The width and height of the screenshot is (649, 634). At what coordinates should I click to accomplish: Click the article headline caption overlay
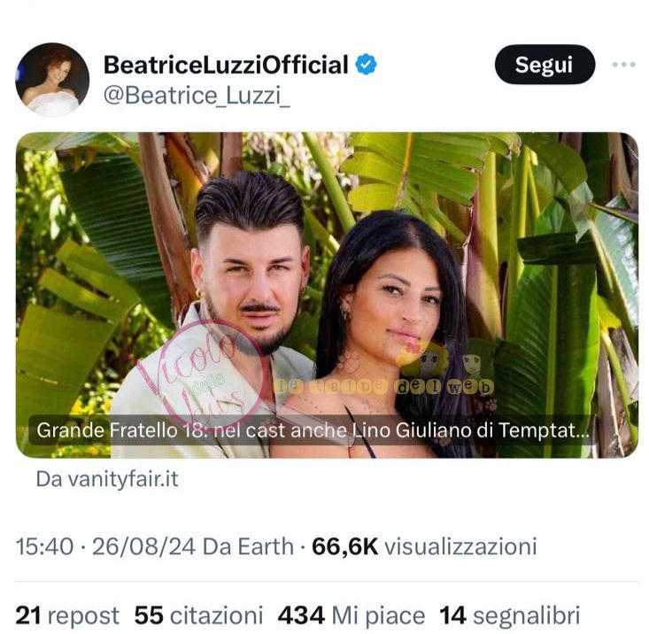313,430
